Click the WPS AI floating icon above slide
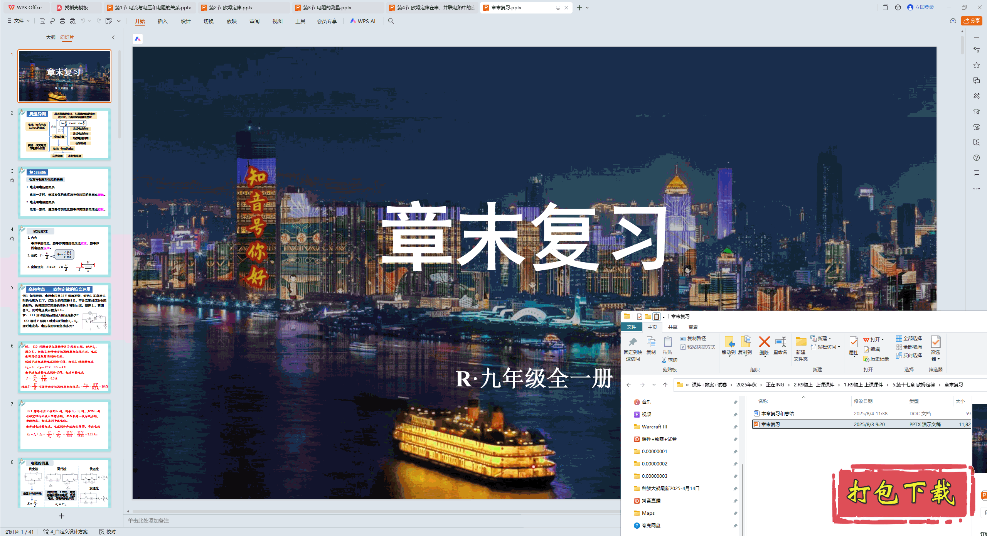Screen dimensions: 987x536 (x=138, y=39)
